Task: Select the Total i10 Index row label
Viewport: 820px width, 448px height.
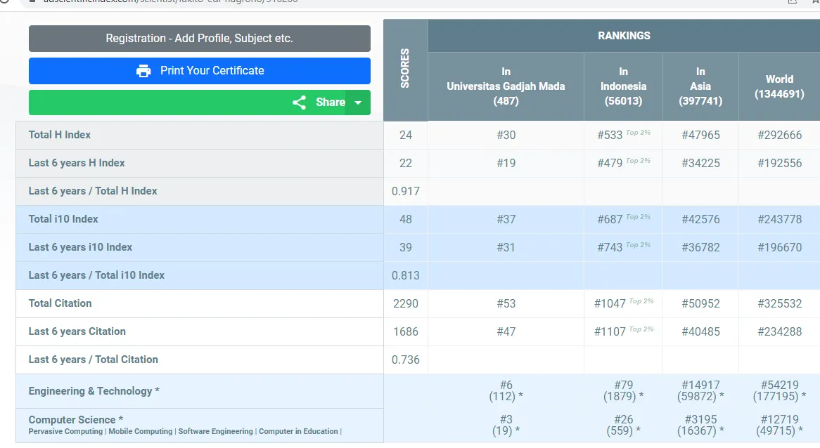Action: (63, 219)
